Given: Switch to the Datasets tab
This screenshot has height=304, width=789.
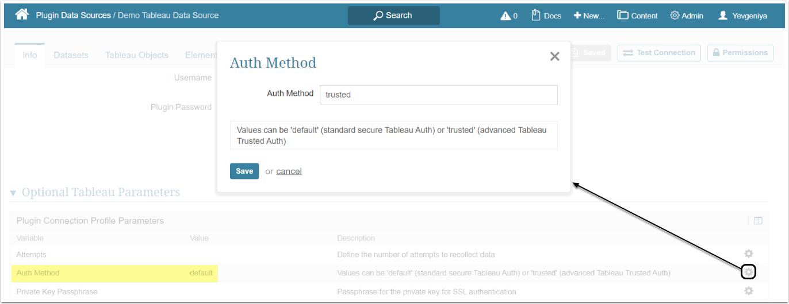Looking at the screenshot, I should click(71, 55).
